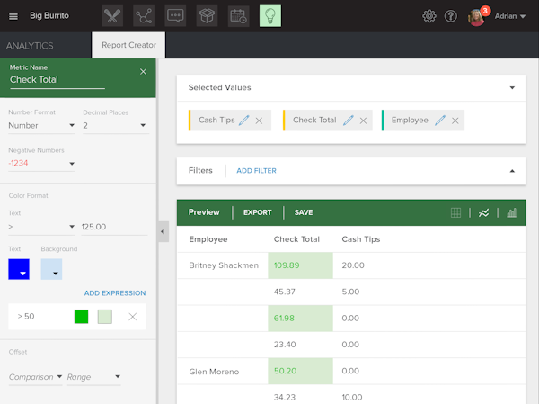
Task: Expand the Decimal Places dropdown
Action: [114, 126]
